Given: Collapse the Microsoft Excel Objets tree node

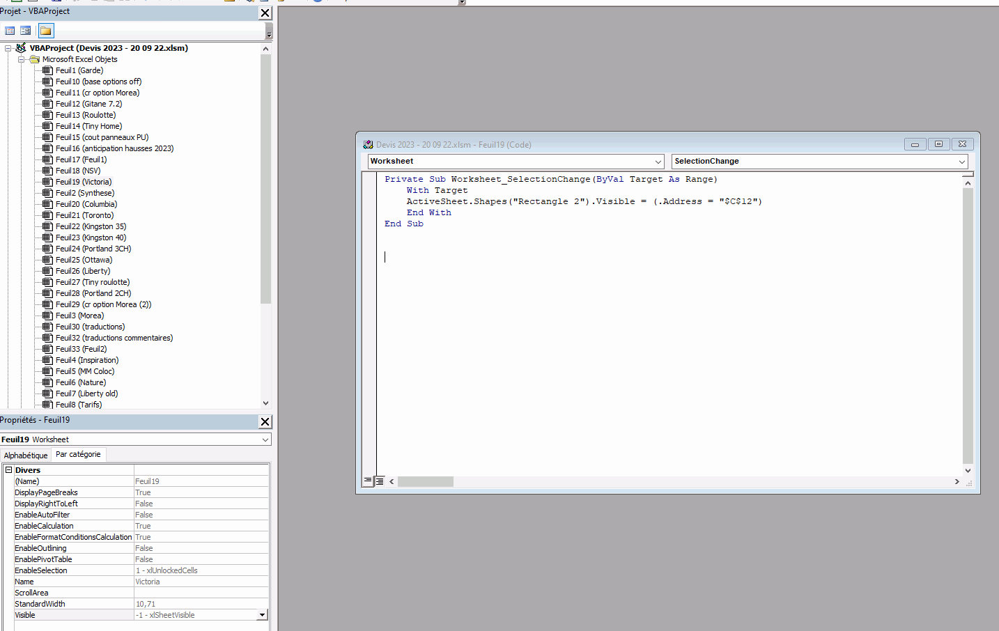Looking at the screenshot, I should tap(21, 59).
